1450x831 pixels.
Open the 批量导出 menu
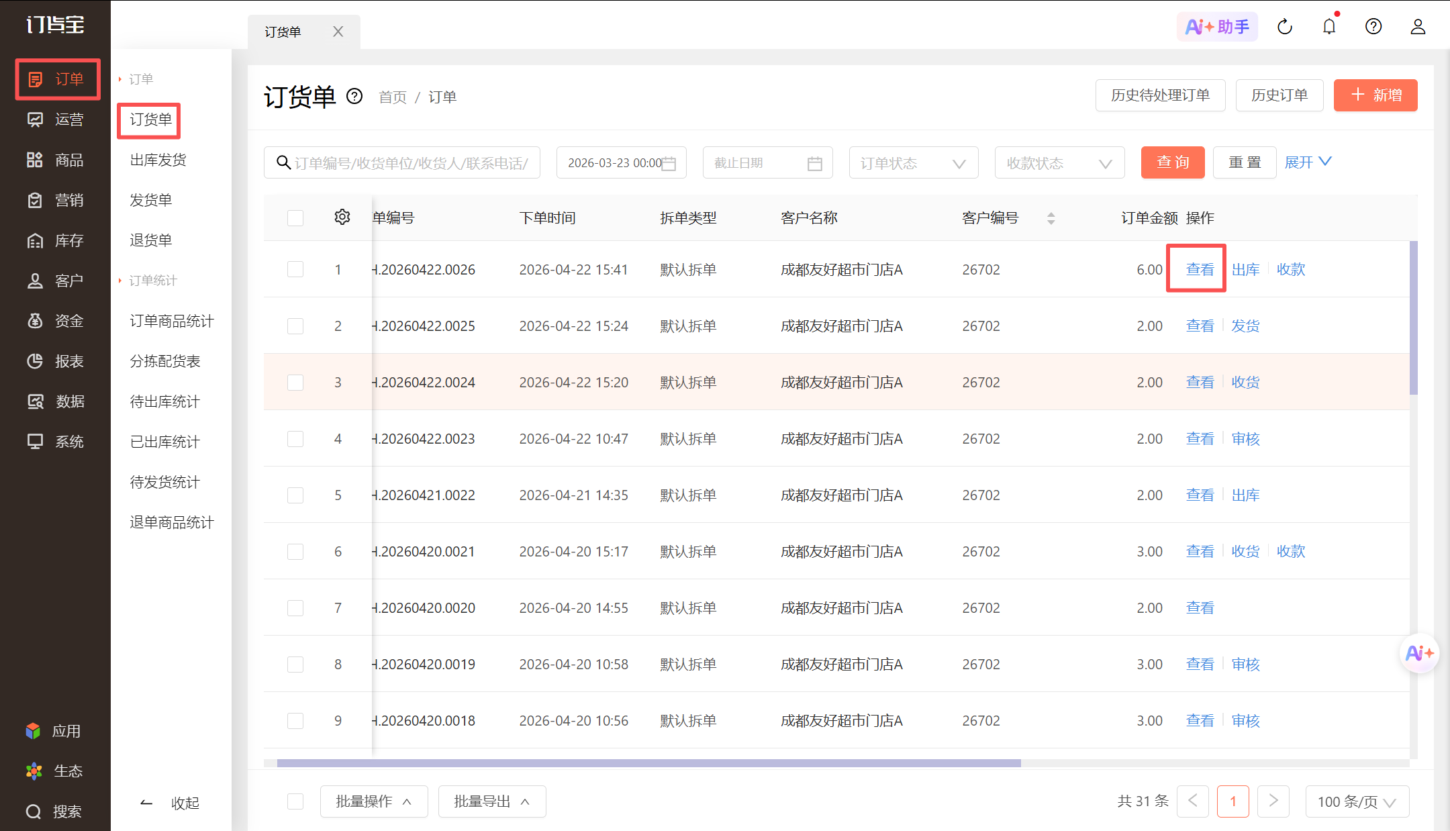coord(492,801)
